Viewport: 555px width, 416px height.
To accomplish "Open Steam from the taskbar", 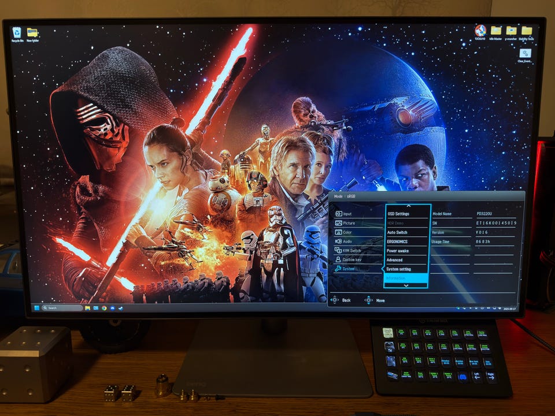I will coord(120,308).
